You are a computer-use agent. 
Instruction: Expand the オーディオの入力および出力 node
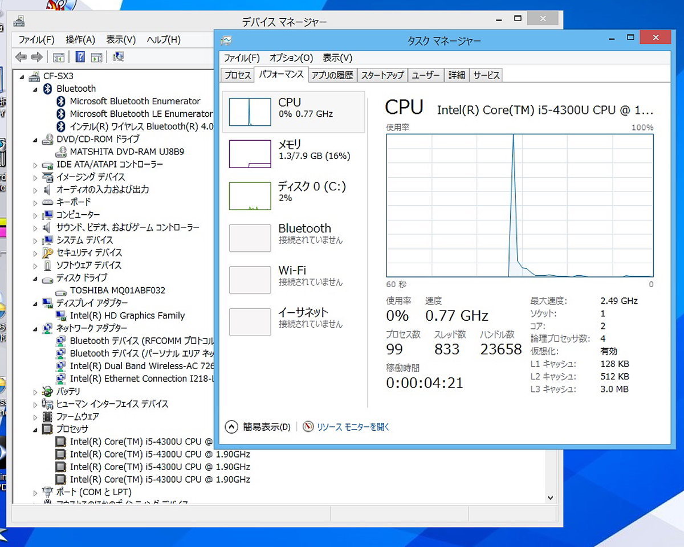[x=35, y=190]
